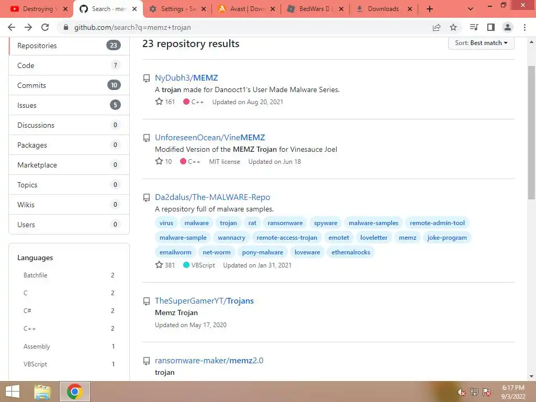
Task: Click the ethernalrocks topic tag
Action: [351, 252]
